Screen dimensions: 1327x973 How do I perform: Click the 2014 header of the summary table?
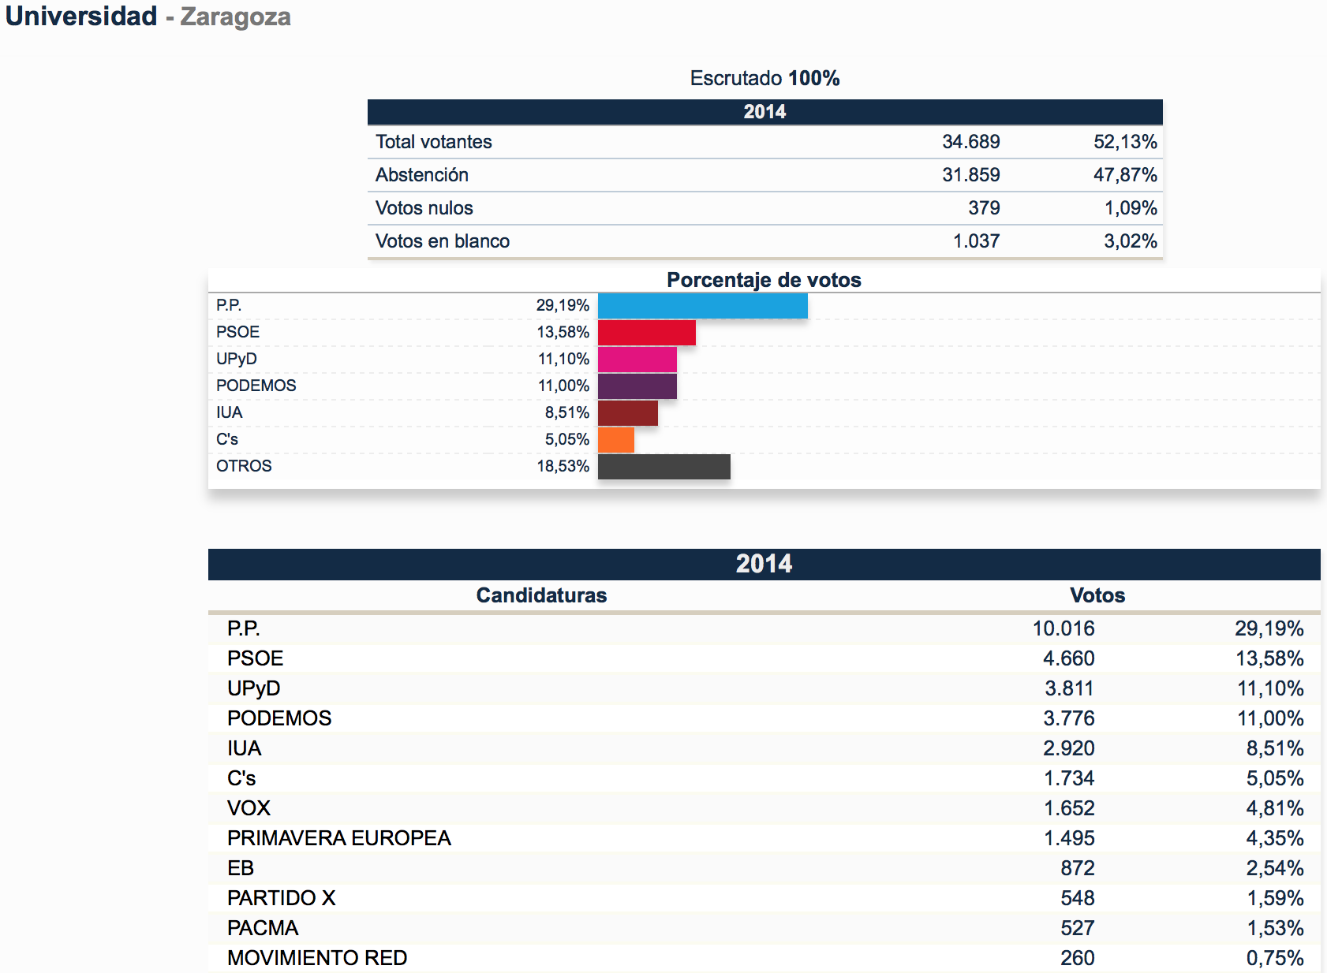click(764, 111)
